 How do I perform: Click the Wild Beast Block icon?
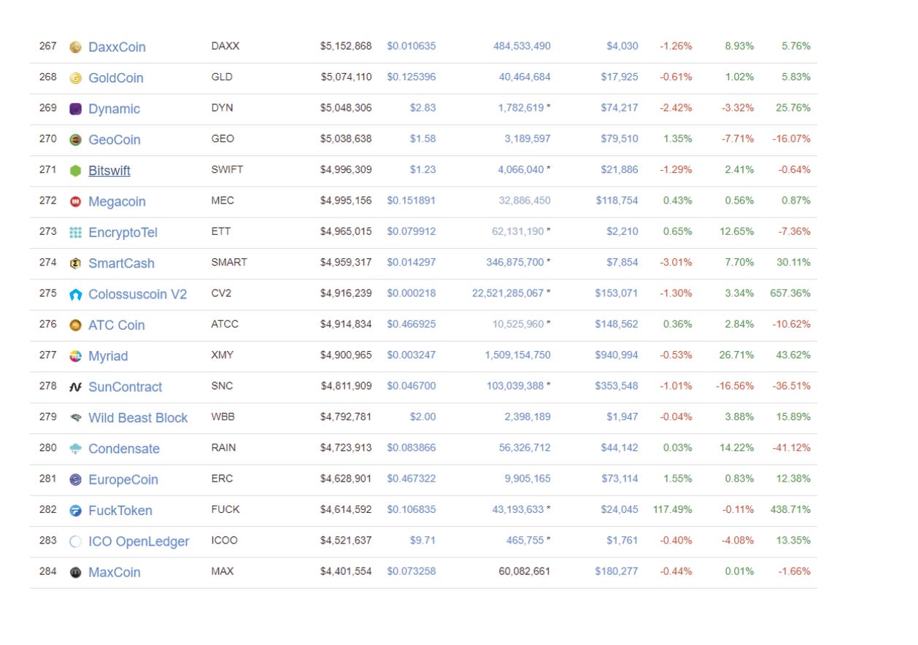pyautogui.click(x=75, y=418)
